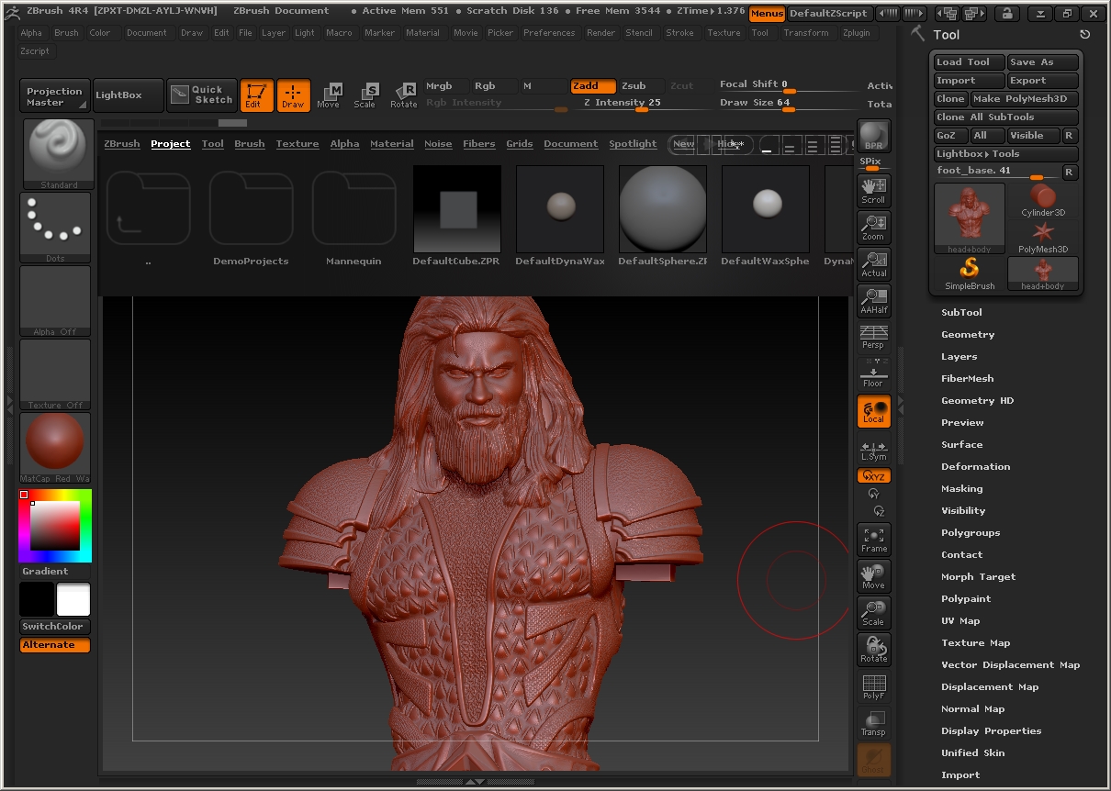The image size is (1111, 791).
Task: Click the Zoom canvas icon
Action: (873, 227)
